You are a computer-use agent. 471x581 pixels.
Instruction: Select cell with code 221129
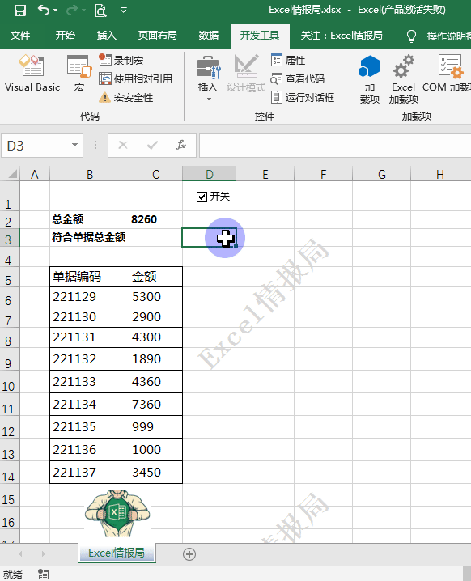[89, 297]
